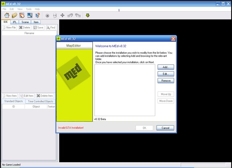This screenshot has width=232, height=168.
Task: Click the Remove installation button
Action: (166, 81)
